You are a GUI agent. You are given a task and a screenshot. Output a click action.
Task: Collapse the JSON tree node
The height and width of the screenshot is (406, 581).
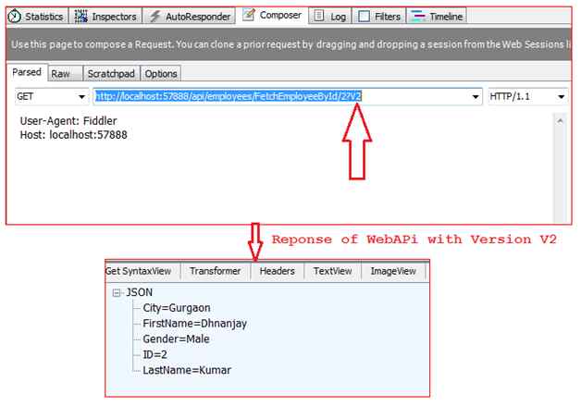coord(117,293)
